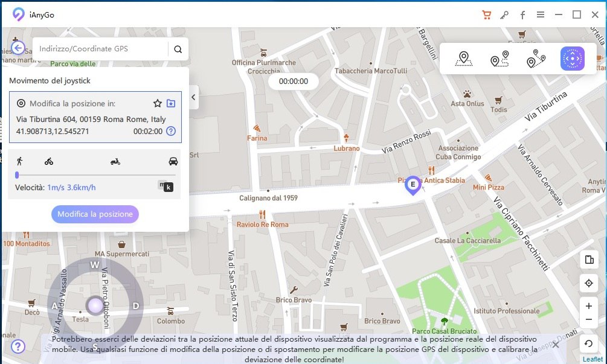Select the active Joystick Mode tab
This screenshot has width=607, height=364.
[573, 59]
